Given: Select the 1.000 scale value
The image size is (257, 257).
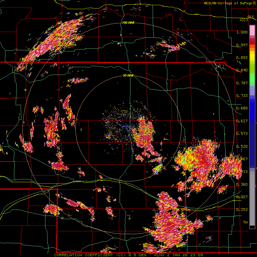Looking at the screenshot, I should [x=242, y=32].
